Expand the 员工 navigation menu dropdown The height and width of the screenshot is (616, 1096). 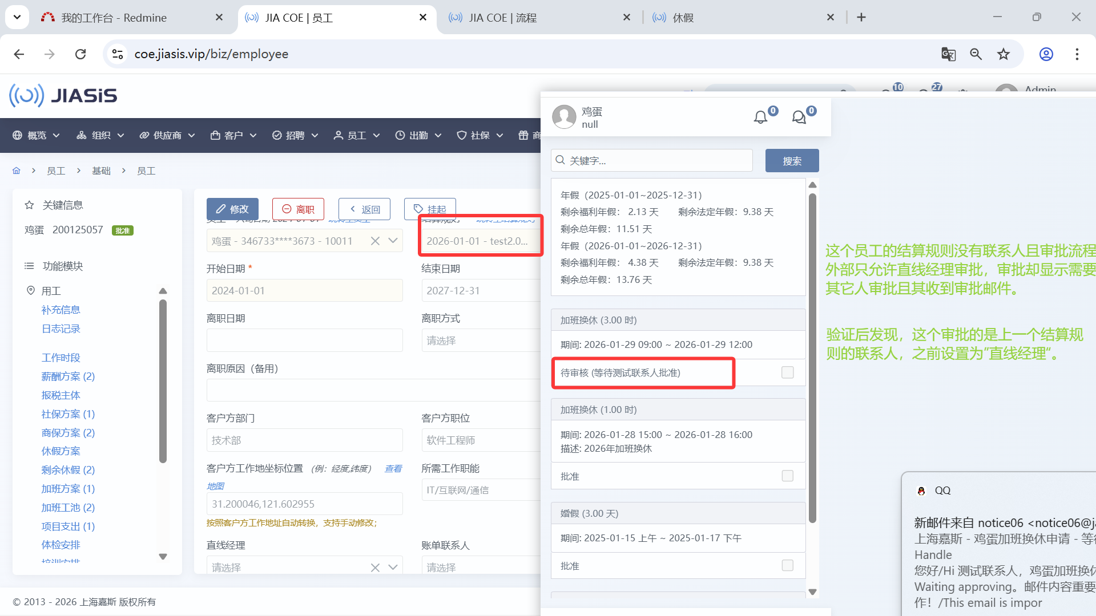(357, 135)
